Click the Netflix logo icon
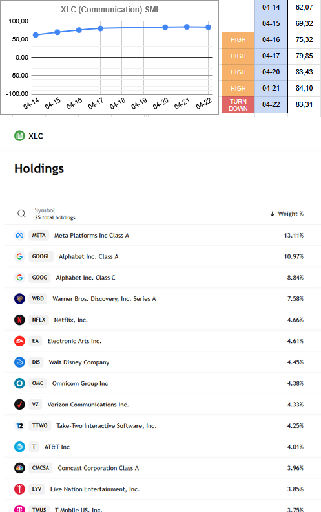 (19, 320)
